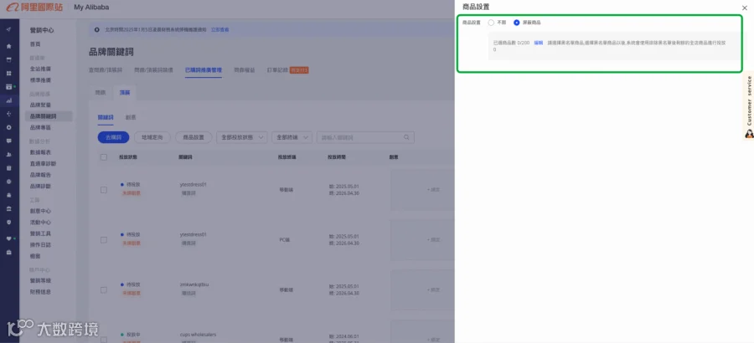Open 品牌關鍵詞 in the left menu
Image resolution: width=754 pixels, height=343 pixels.
pyautogui.click(x=44, y=116)
